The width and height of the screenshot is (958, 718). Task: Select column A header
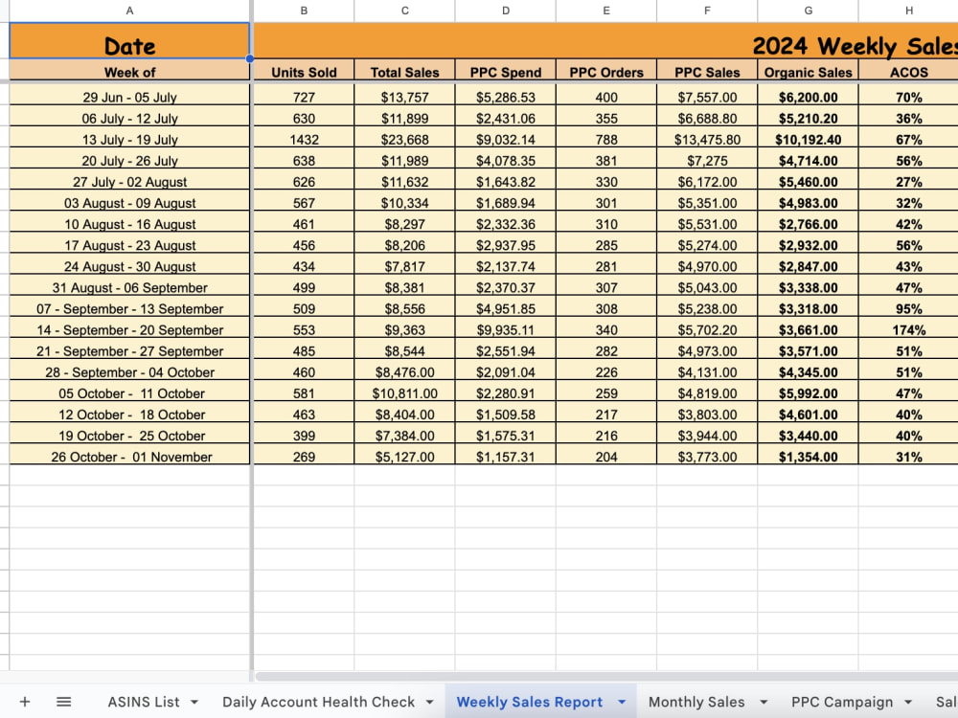click(129, 11)
